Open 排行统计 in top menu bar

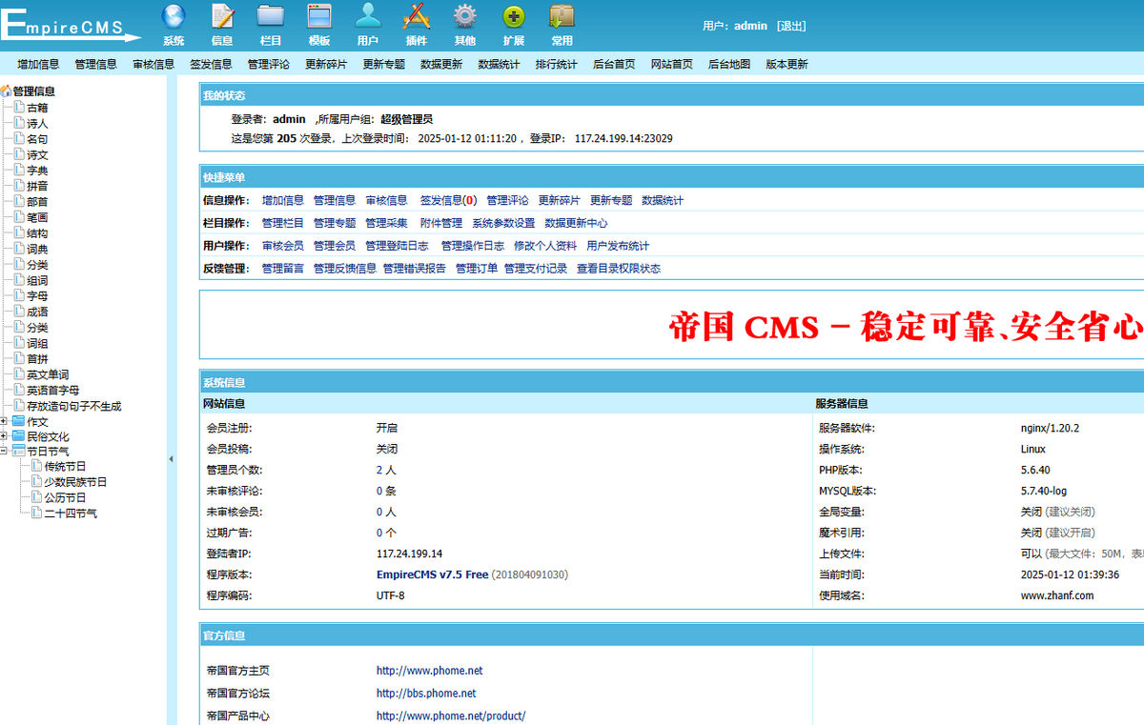coord(557,65)
